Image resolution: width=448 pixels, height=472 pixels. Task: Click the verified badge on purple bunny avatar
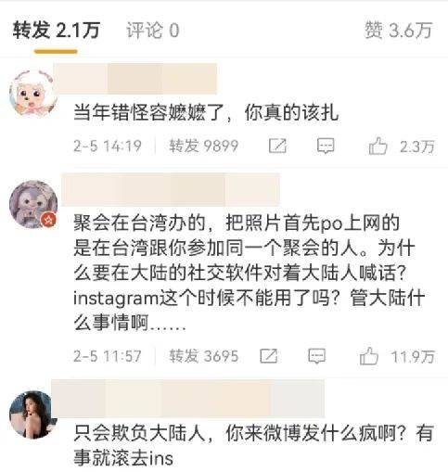pyautogui.click(x=49, y=220)
